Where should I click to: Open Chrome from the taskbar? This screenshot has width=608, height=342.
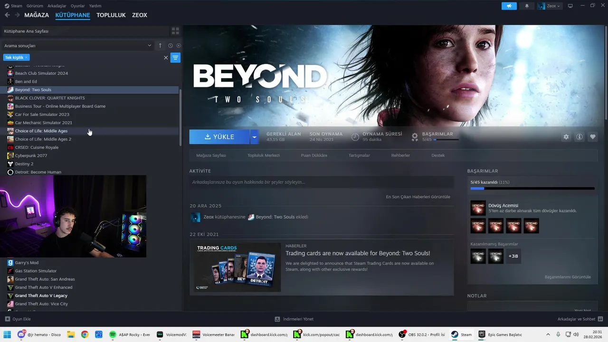point(85,334)
